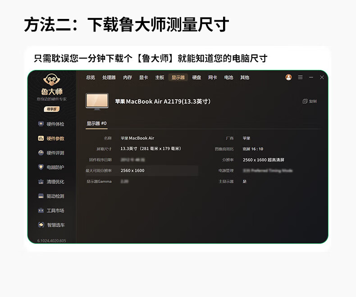Open 驱动检测 driver detection icon

[41, 196]
